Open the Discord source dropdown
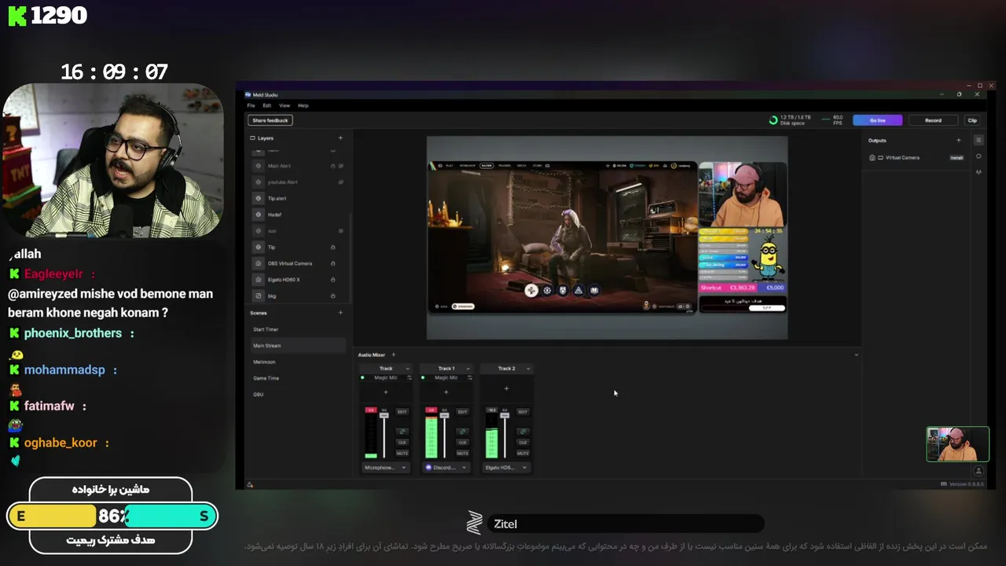Screen dimensions: 1006x566 point(446,468)
